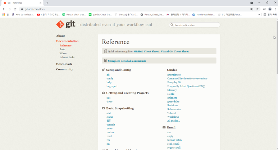The width and height of the screenshot is (278, 150).
Task: Open the commit command reference
Action: (x=111, y=125)
